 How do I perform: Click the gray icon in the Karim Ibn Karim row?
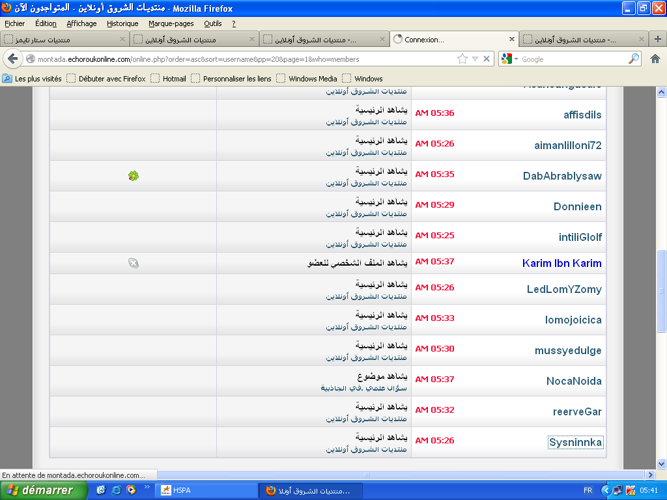point(133,263)
